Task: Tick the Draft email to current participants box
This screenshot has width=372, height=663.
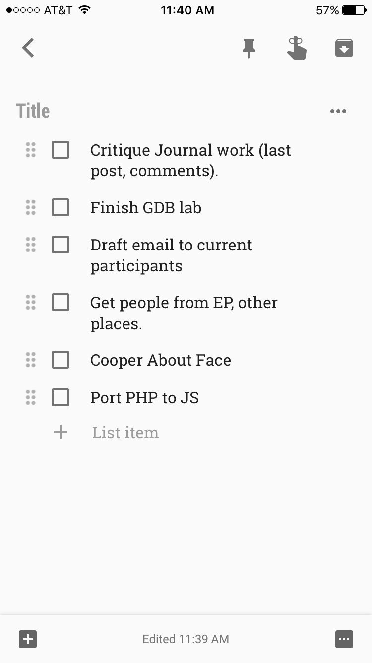Action: click(x=61, y=245)
